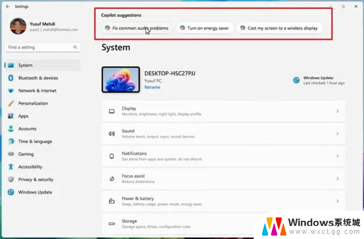
Task: Select System in the sidebar
Action: click(x=43, y=65)
